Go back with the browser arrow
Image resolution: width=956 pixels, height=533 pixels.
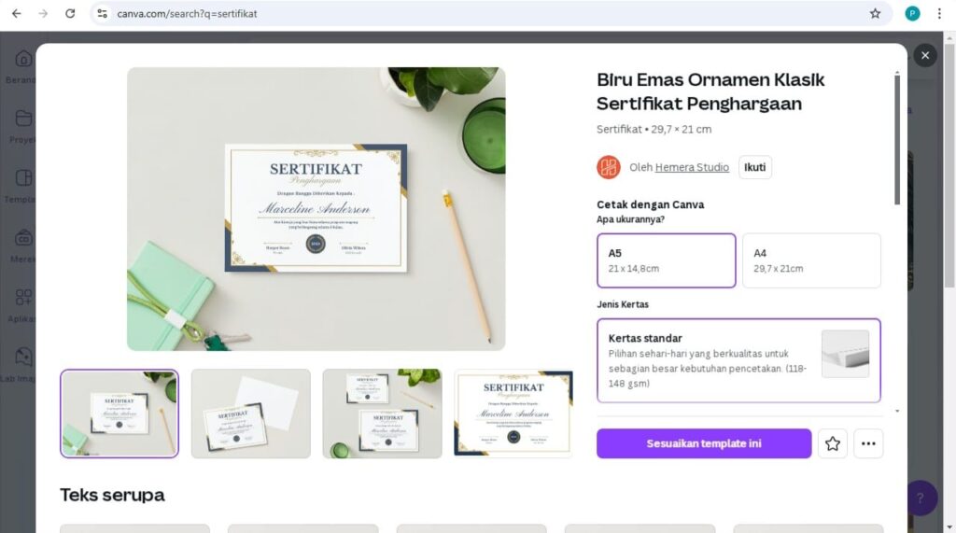coord(17,13)
